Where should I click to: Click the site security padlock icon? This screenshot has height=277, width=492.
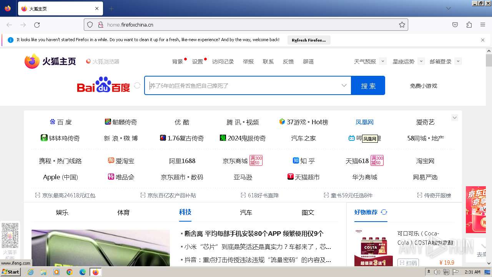click(101, 25)
